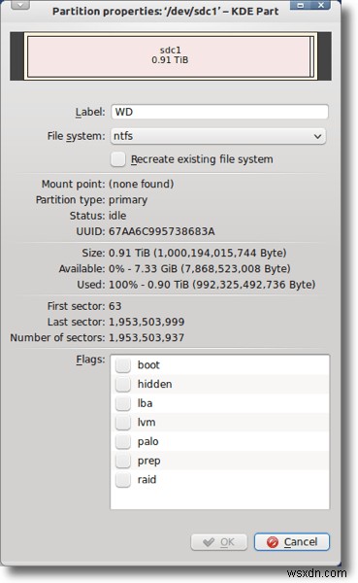
Task: Close the Partition properties window
Action: [321, 5]
